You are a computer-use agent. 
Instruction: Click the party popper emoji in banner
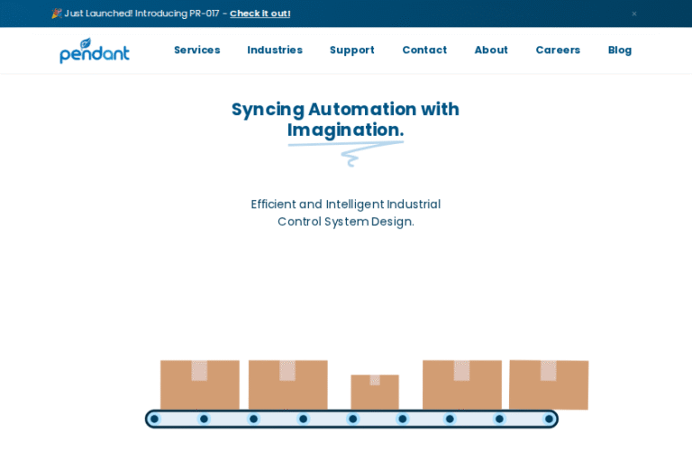[57, 14]
